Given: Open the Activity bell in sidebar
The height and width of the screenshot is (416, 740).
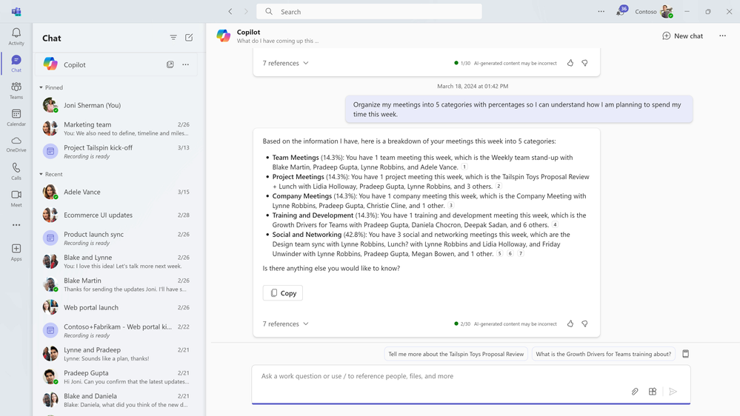Looking at the screenshot, I should pyautogui.click(x=16, y=36).
